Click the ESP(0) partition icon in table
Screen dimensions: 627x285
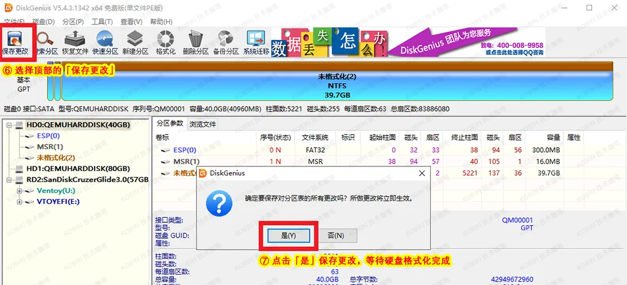click(165, 150)
